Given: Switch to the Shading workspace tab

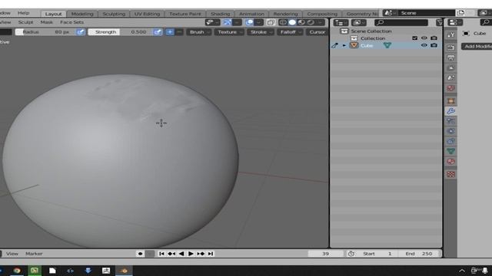Looking at the screenshot, I should (220, 14).
